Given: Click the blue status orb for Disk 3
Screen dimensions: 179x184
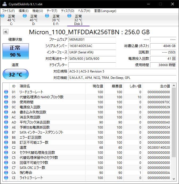Looking at the screenshot, I should (69, 16).
